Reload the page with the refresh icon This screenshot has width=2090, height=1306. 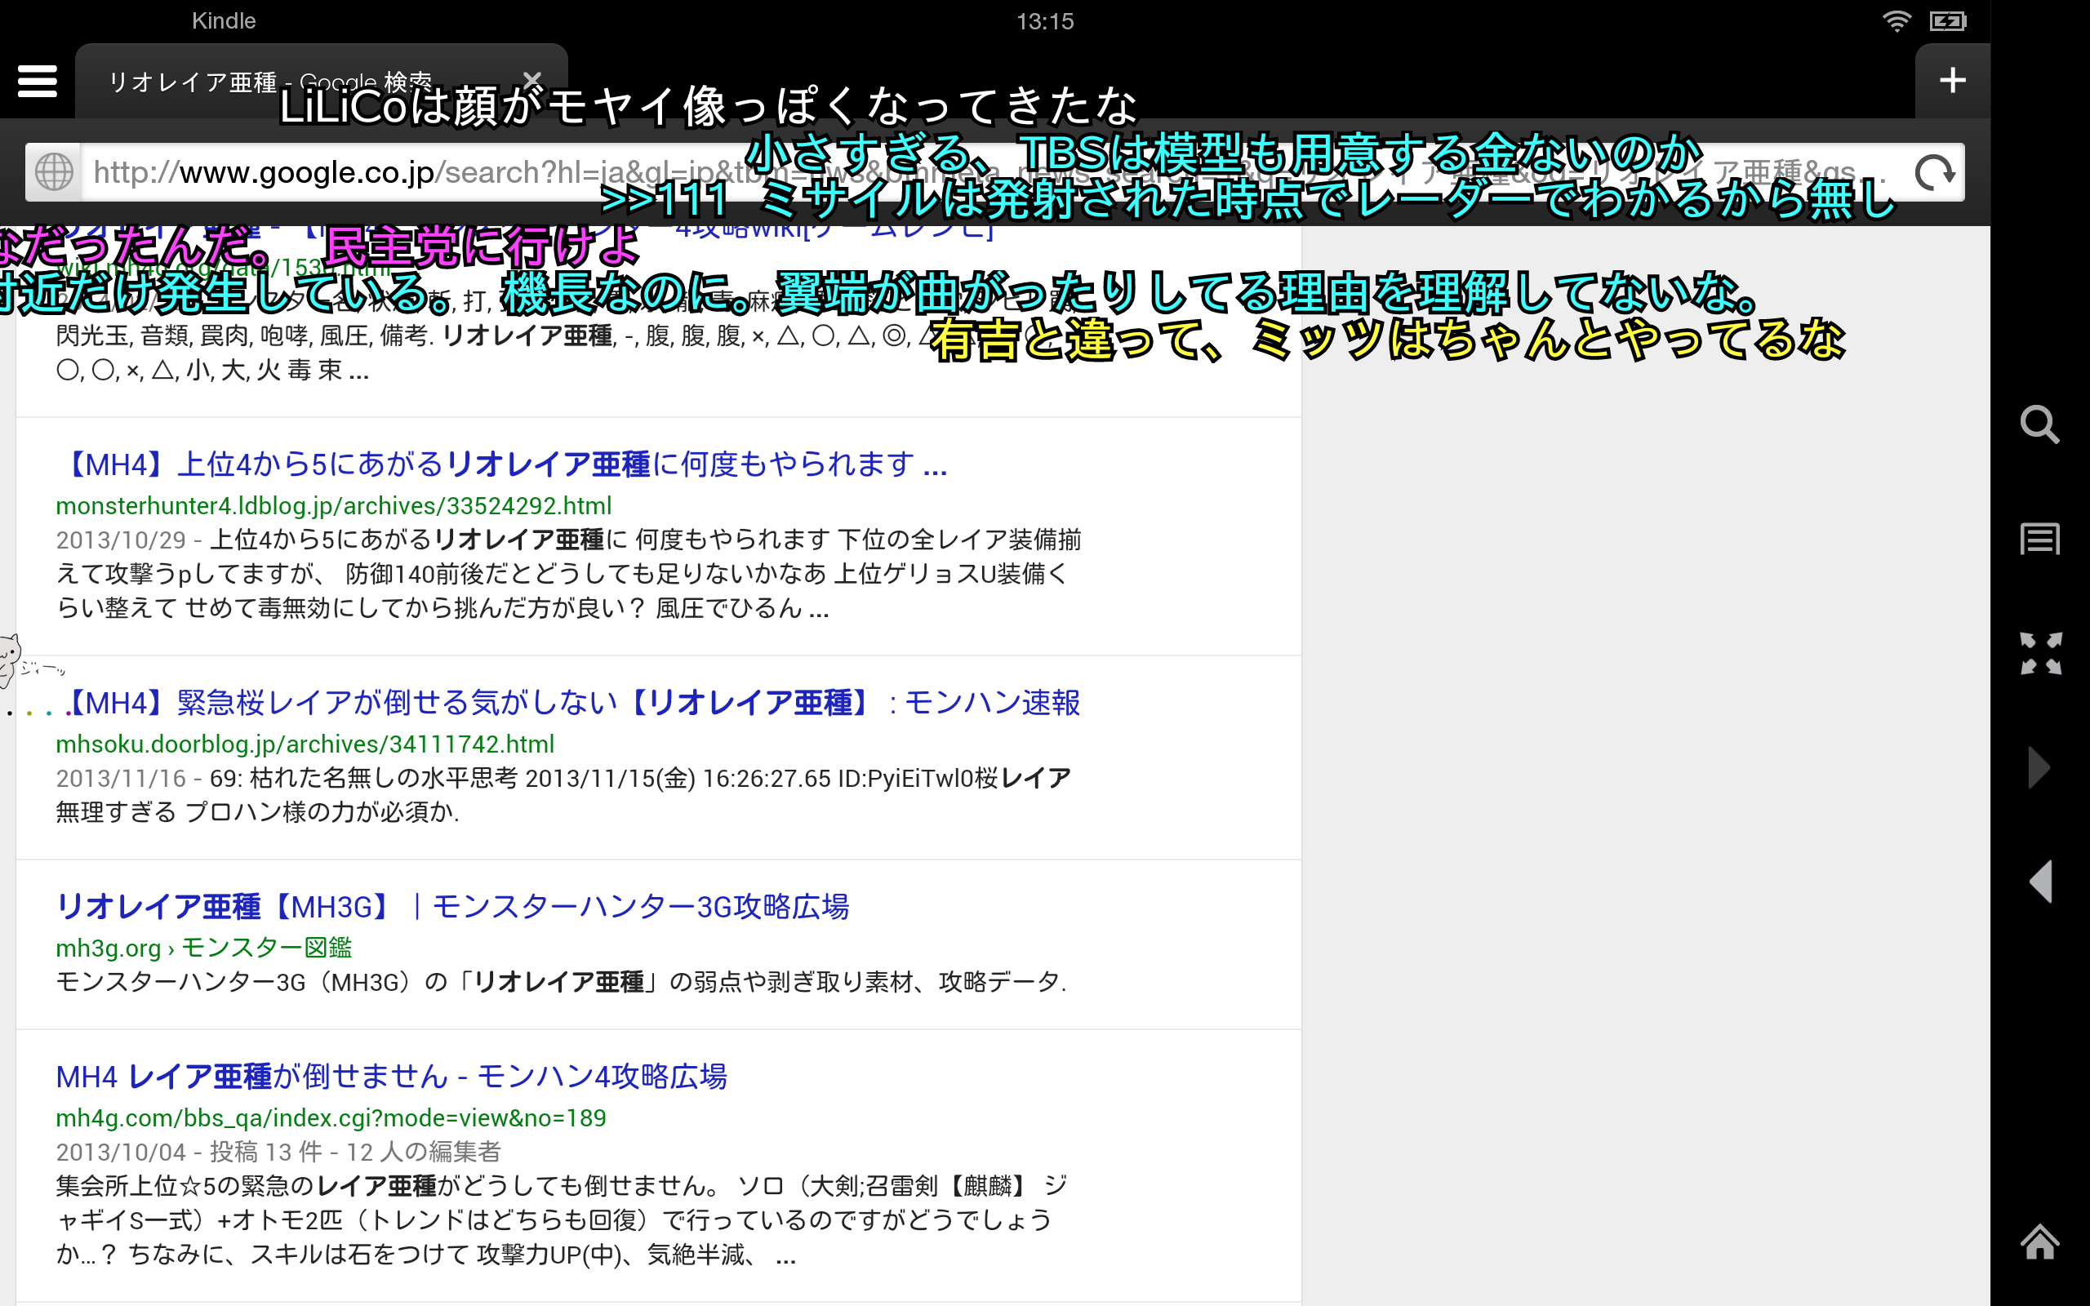[x=1935, y=172]
